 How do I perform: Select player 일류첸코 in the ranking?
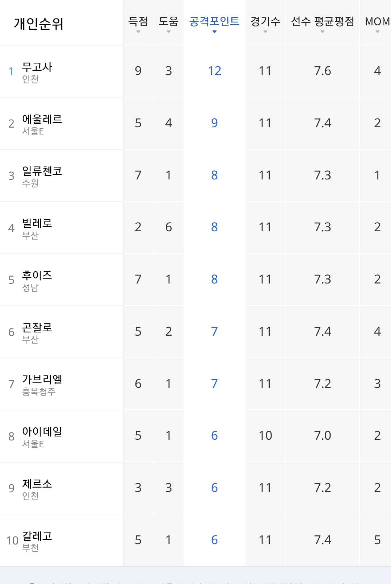pyautogui.click(x=42, y=171)
